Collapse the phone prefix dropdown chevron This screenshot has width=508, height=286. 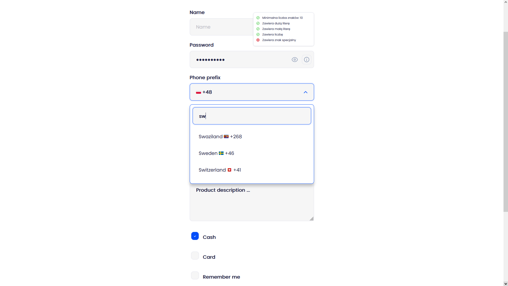click(306, 92)
